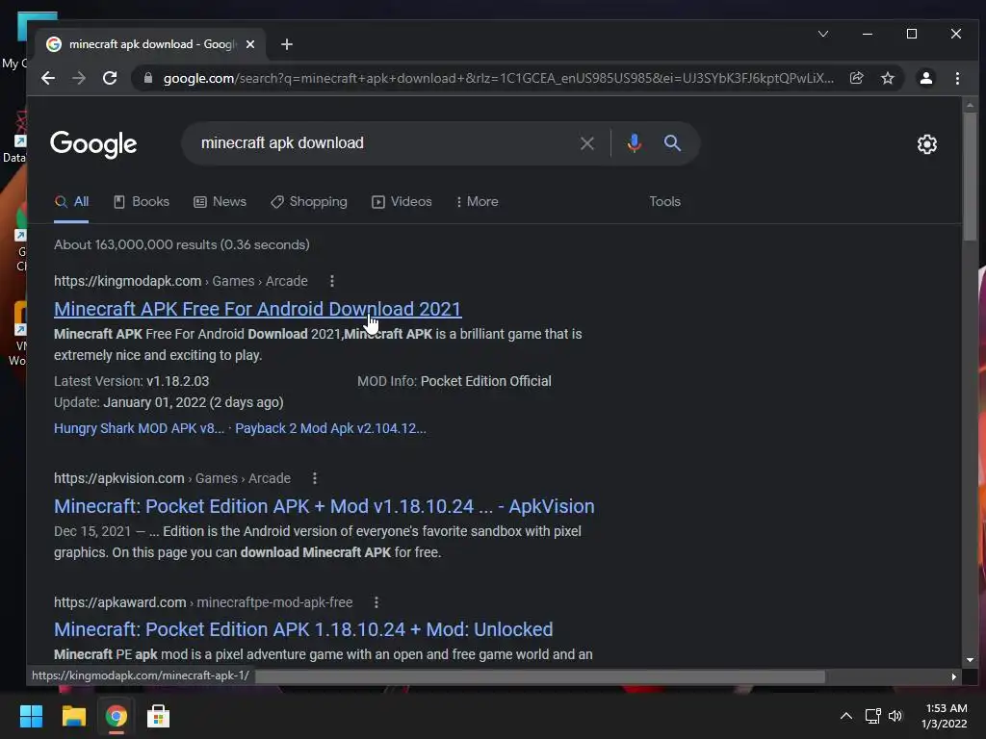The height and width of the screenshot is (739, 986).
Task: Start a voice search with microphone
Action: click(x=634, y=143)
